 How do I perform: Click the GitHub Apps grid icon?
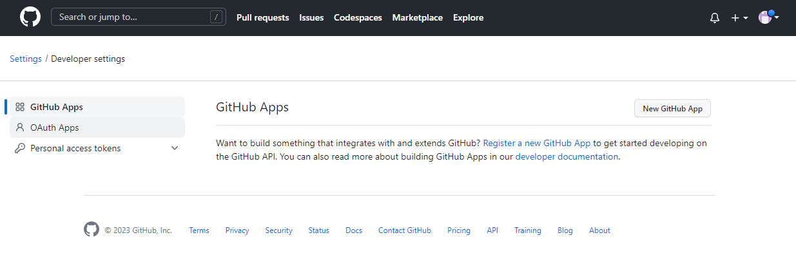pos(20,107)
